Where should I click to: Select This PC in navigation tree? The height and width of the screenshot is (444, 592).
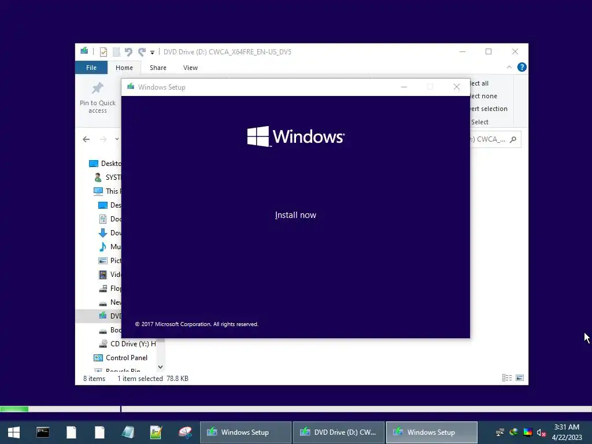click(107, 191)
